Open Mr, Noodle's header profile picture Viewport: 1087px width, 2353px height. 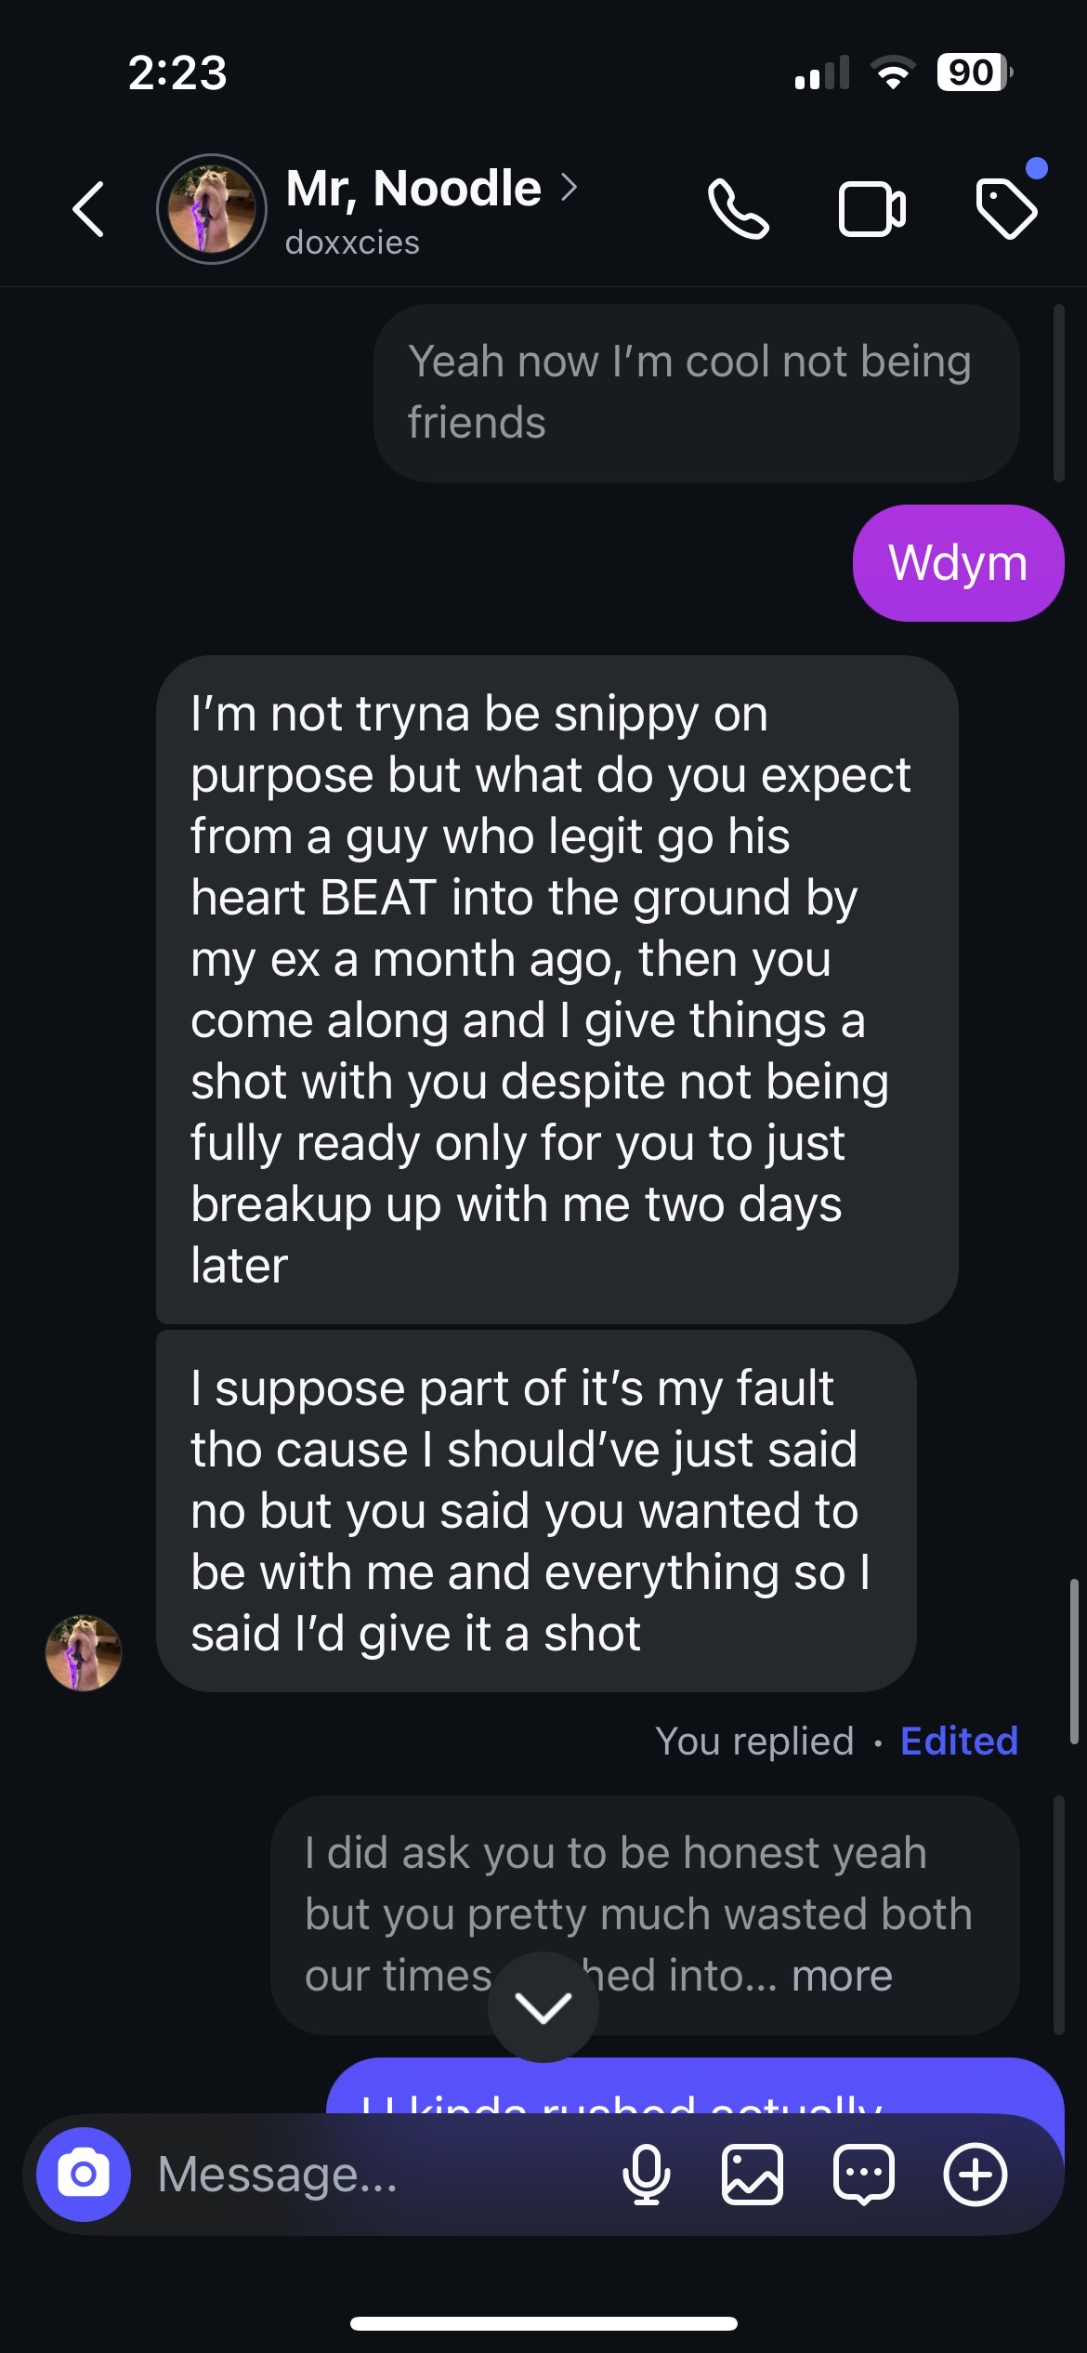pyautogui.click(x=212, y=209)
